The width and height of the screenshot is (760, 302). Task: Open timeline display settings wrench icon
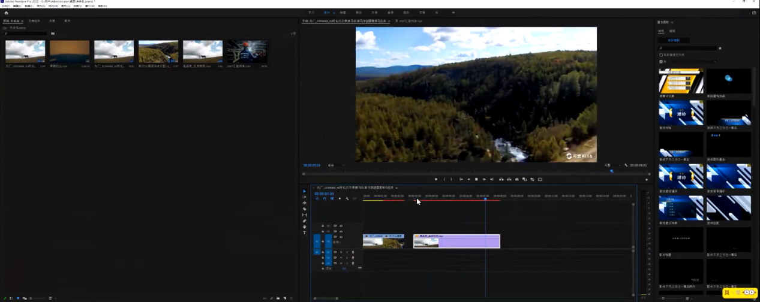click(347, 198)
